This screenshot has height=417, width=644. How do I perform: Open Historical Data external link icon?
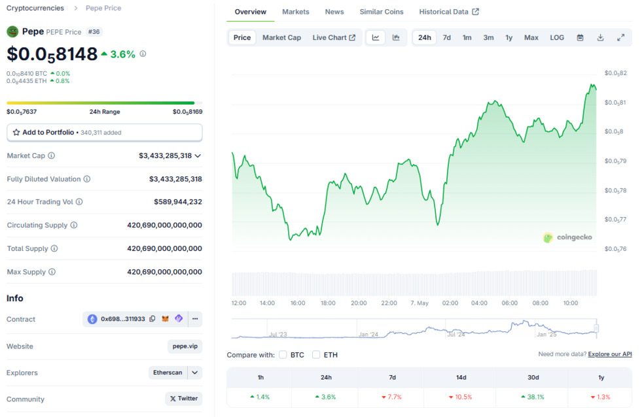point(476,12)
